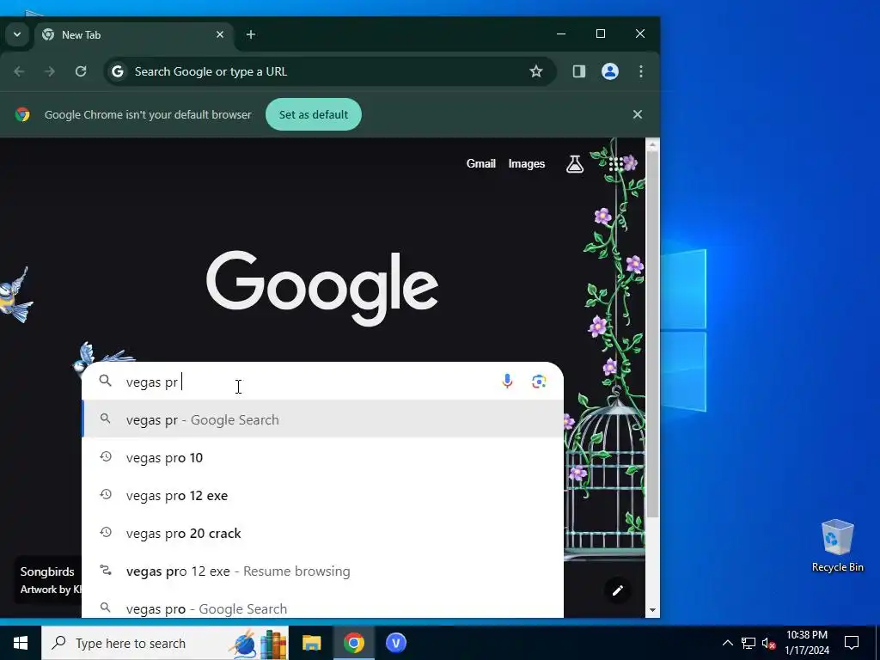Viewport: 880px width, 660px height.
Task: Open the Windows Start menu
Action: [21, 643]
